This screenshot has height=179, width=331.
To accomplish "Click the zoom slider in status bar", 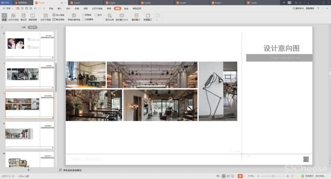I will [x=272, y=176].
